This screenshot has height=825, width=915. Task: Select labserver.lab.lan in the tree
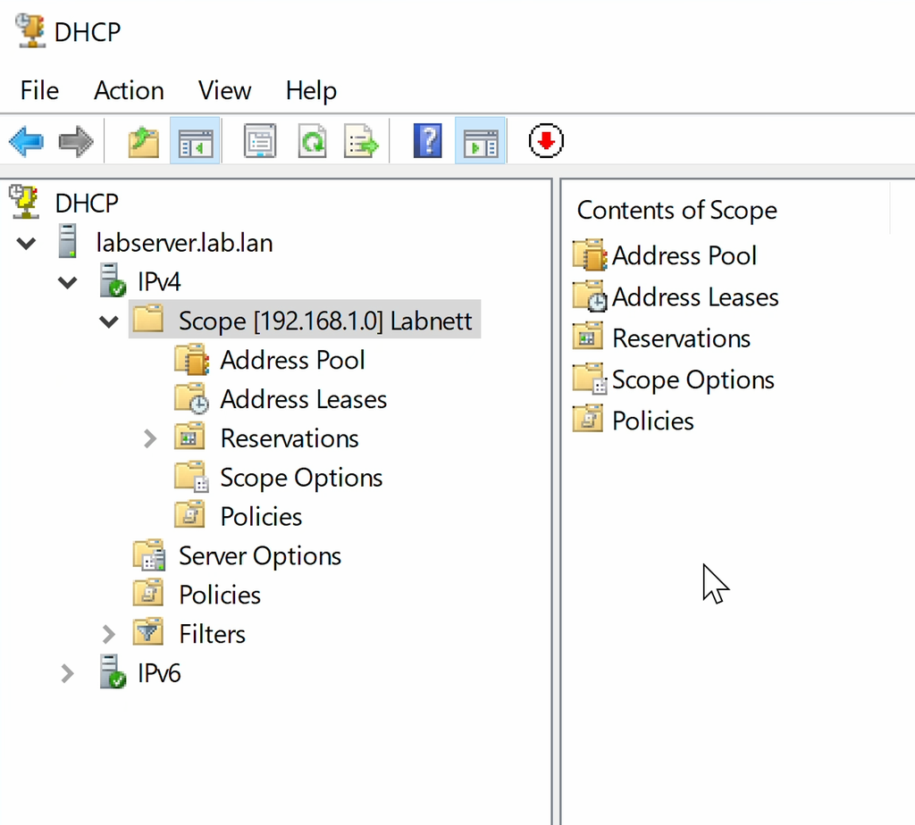(x=184, y=243)
